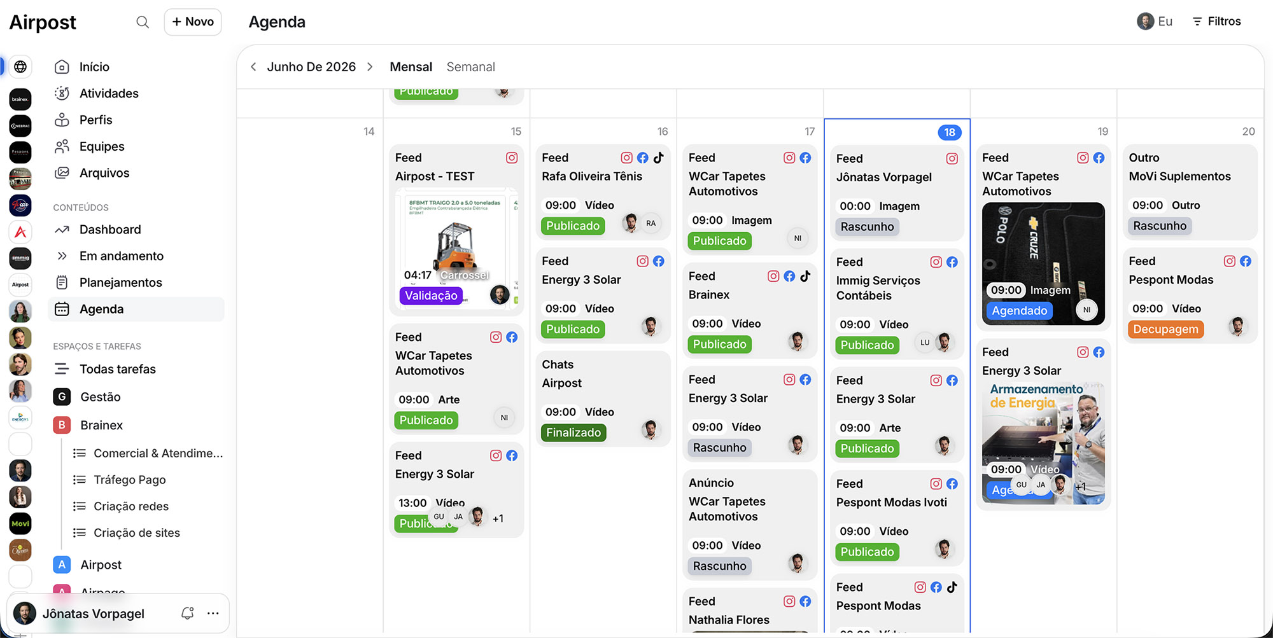This screenshot has height=638, width=1273.
Task: Open the Filtros filter dropdown
Action: point(1216,22)
